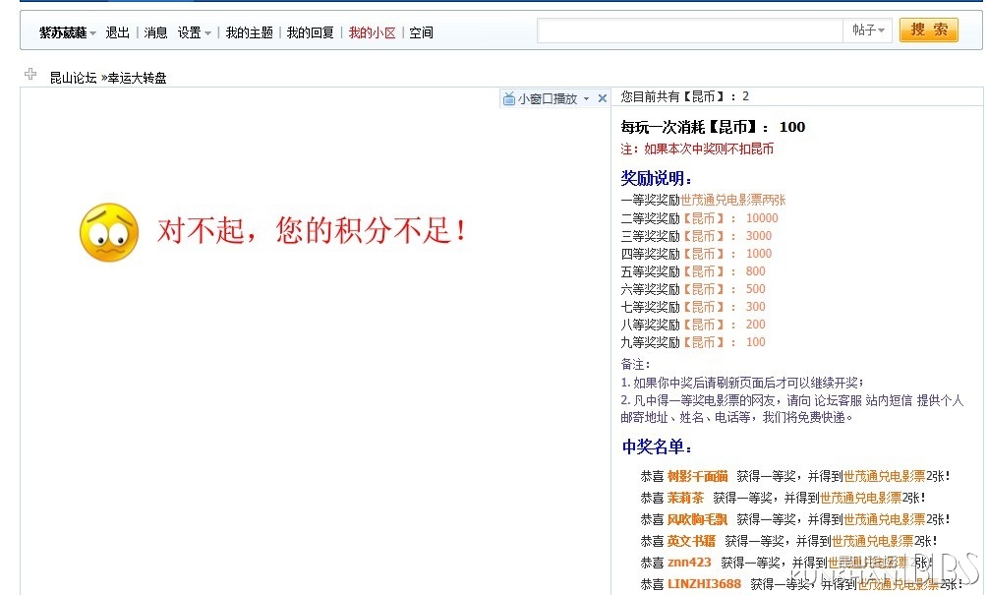Open 消息 messages

tap(155, 32)
